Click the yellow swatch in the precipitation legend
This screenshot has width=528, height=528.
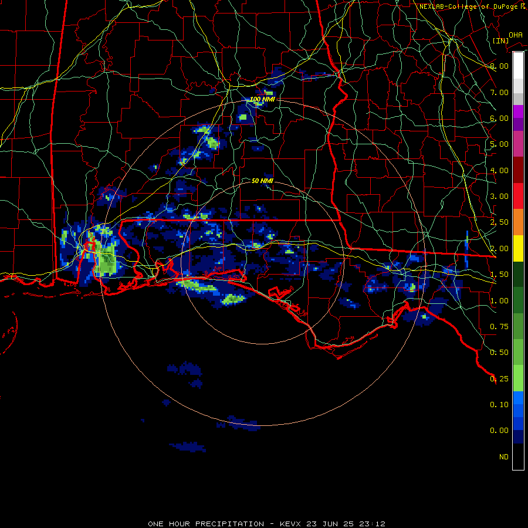coord(518,248)
